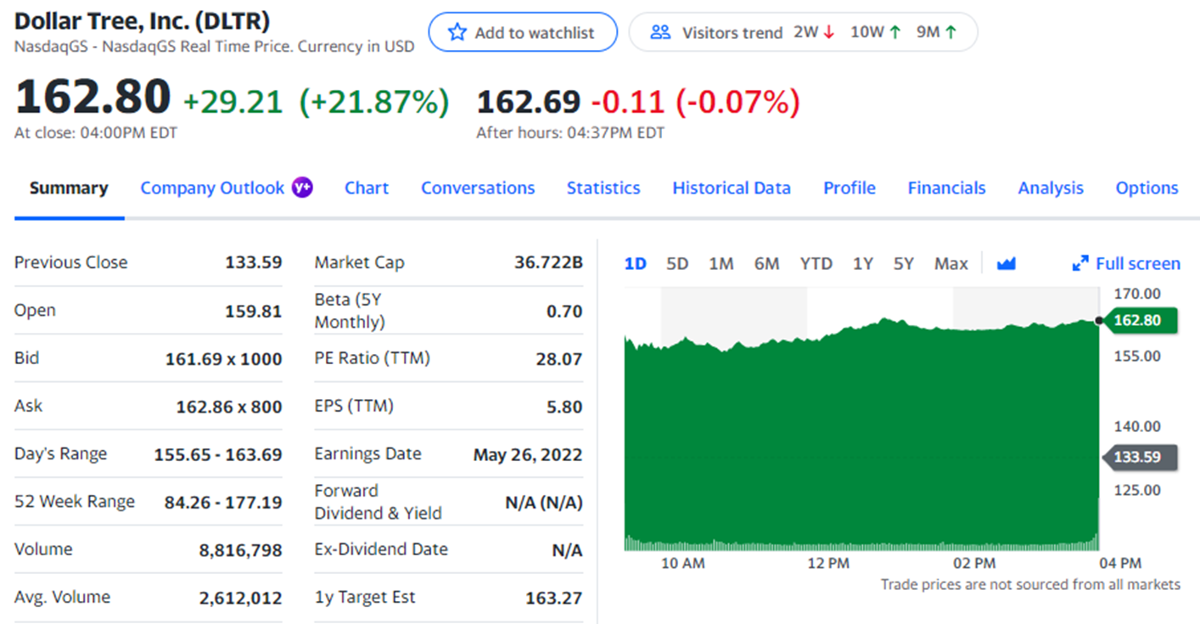Open the Conversations tab
1200x624 pixels.
pyautogui.click(x=478, y=188)
